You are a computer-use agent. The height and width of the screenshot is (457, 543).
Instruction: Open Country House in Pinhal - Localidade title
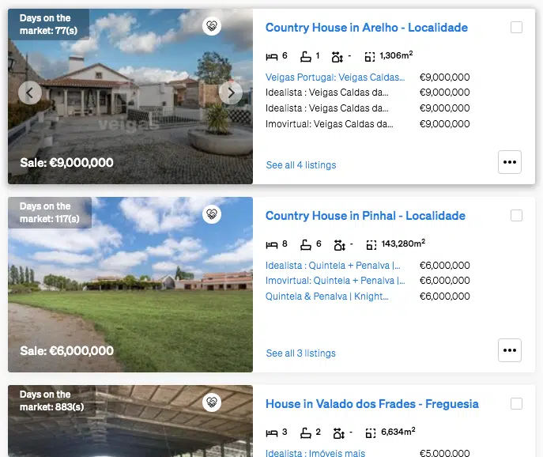(365, 216)
